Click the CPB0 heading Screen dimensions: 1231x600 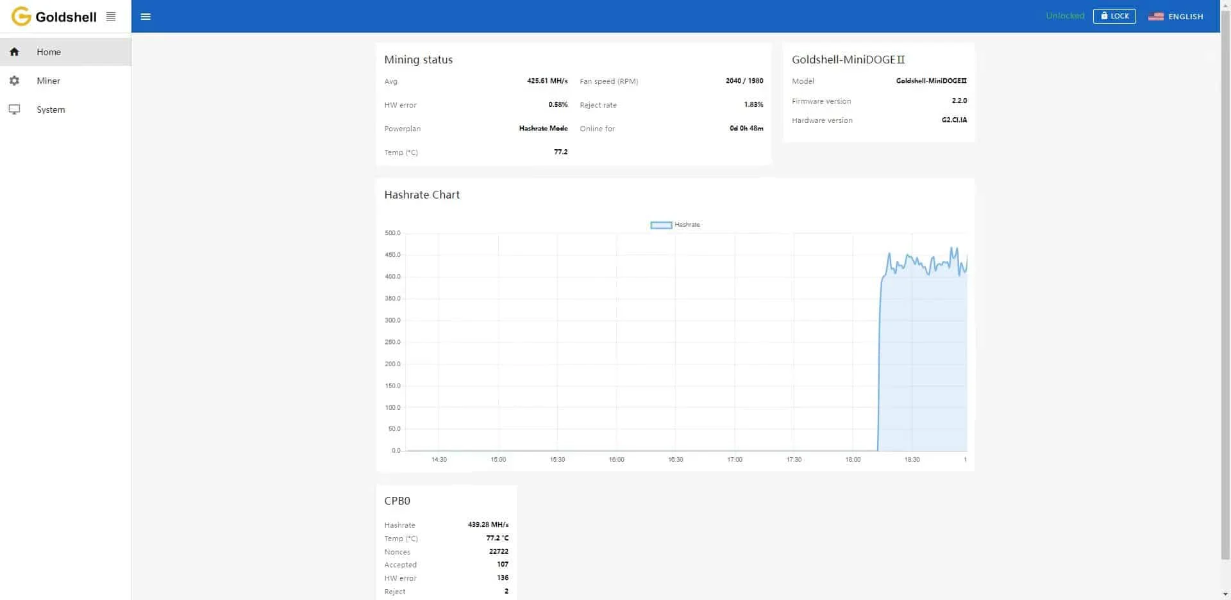coord(397,501)
